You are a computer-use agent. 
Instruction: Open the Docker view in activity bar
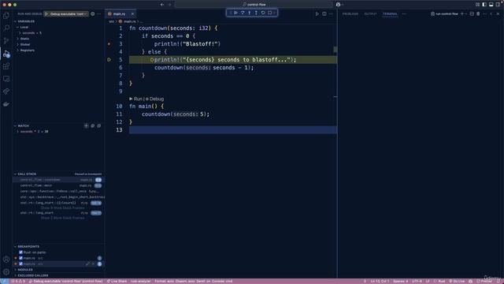tap(6, 104)
